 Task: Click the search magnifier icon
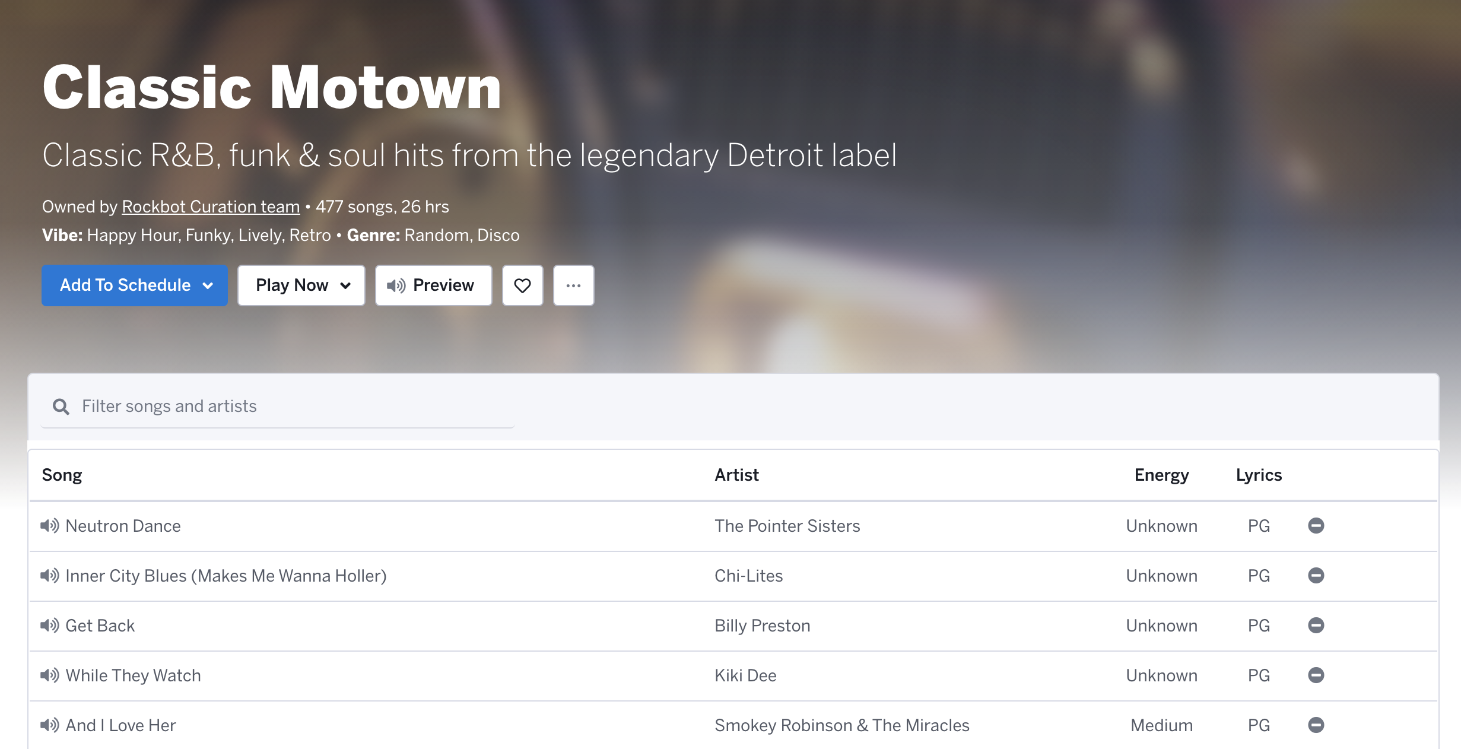(61, 407)
